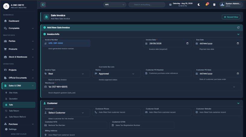Click the Invoice Date 29/08/2026 field
Screen dimensions: 246x137
(167, 43)
